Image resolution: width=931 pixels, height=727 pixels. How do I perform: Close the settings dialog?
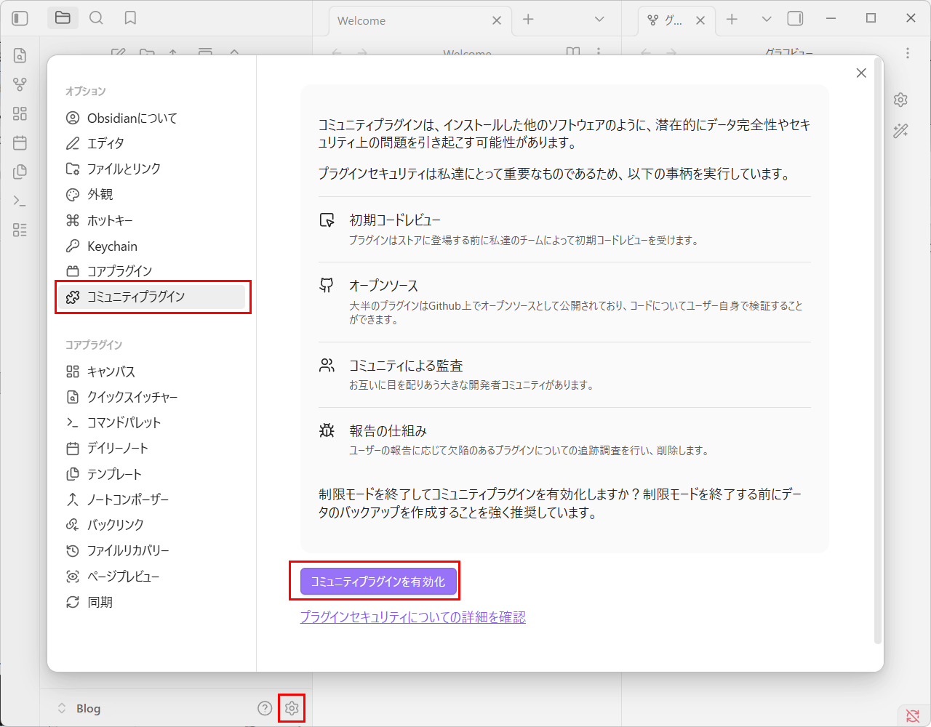861,73
